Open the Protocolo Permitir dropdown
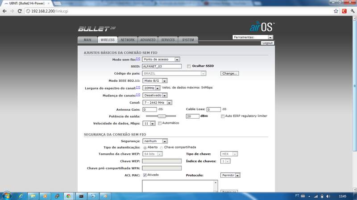 (x=230, y=175)
